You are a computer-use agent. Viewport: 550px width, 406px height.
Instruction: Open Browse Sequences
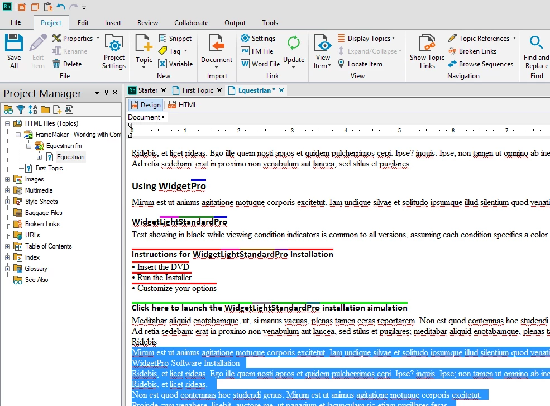[481, 64]
